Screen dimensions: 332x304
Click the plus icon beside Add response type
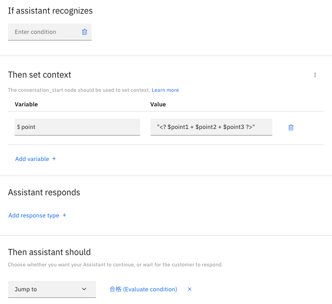pyautogui.click(x=64, y=216)
